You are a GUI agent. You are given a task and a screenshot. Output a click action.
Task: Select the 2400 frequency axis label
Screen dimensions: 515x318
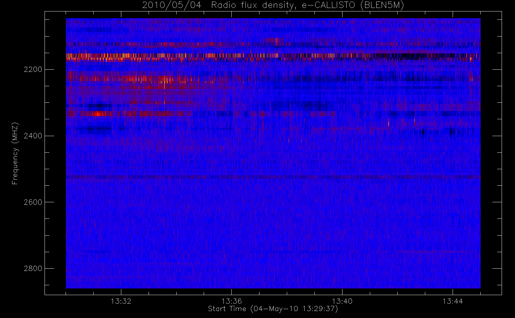click(33, 136)
